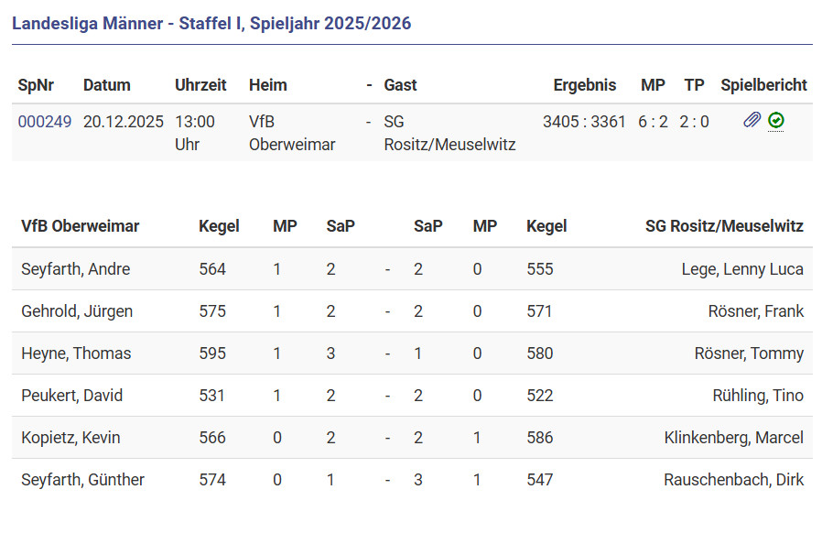Screen dimensions: 822x533
Task: Click the Ergebnis column header
Action: 585,85
